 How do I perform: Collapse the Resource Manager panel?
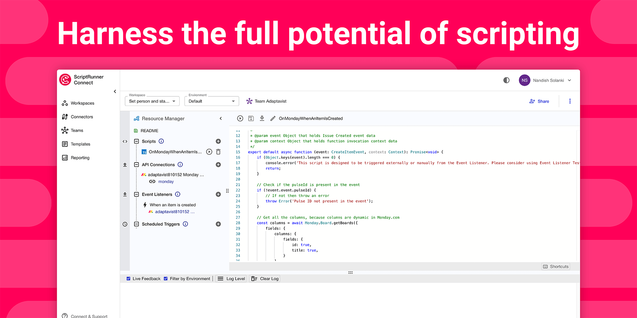pyautogui.click(x=221, y=118)
